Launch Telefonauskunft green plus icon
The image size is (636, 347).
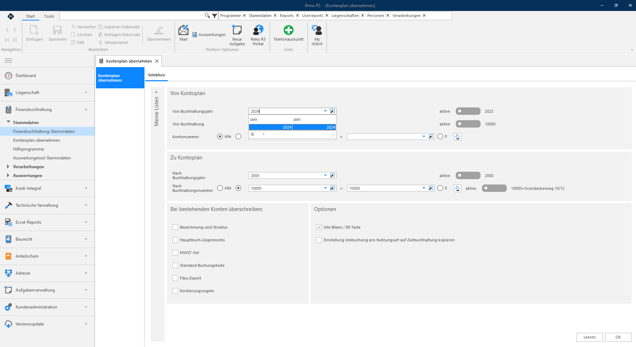click(x=289, y=30)
